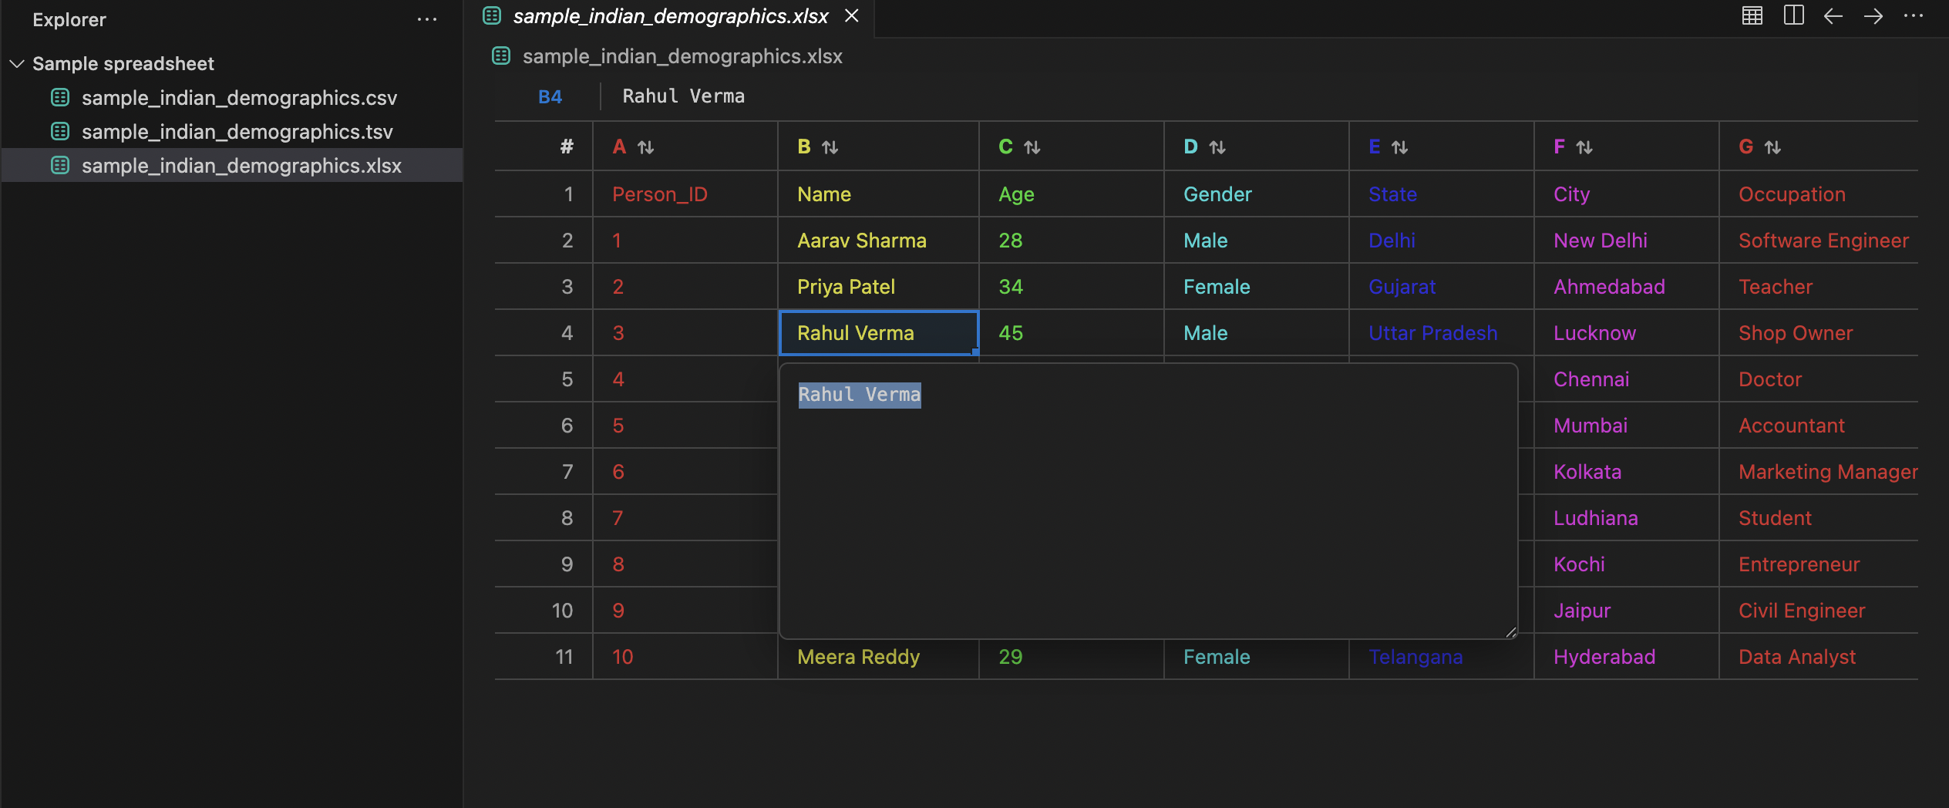
Task: Select the Kochi cell
Action: pos(1627,564)
